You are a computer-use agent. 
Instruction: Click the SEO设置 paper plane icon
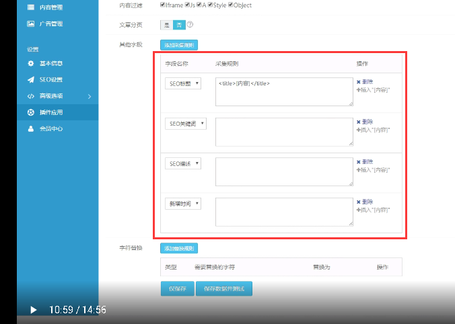coord(31,80)
